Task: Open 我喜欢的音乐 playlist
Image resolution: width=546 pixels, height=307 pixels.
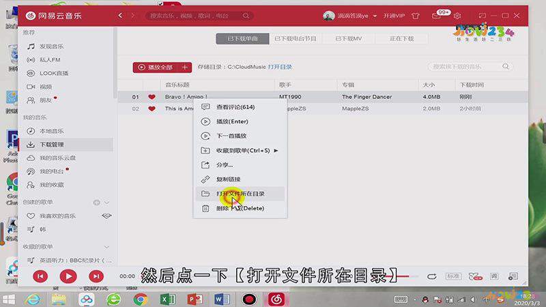Action: click(x=57, y=216)
